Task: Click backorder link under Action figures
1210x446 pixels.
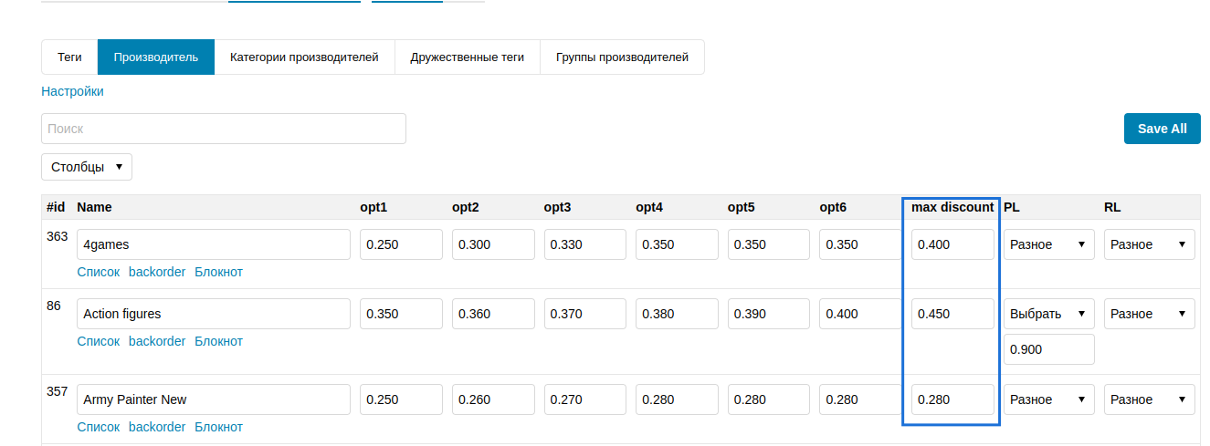Action: 157,341
